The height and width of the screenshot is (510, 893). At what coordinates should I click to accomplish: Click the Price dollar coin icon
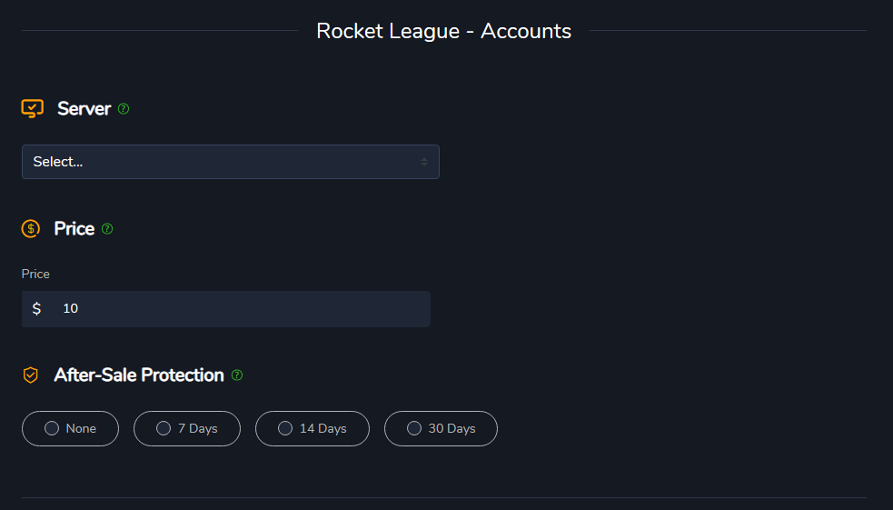[x=31, y=229]
